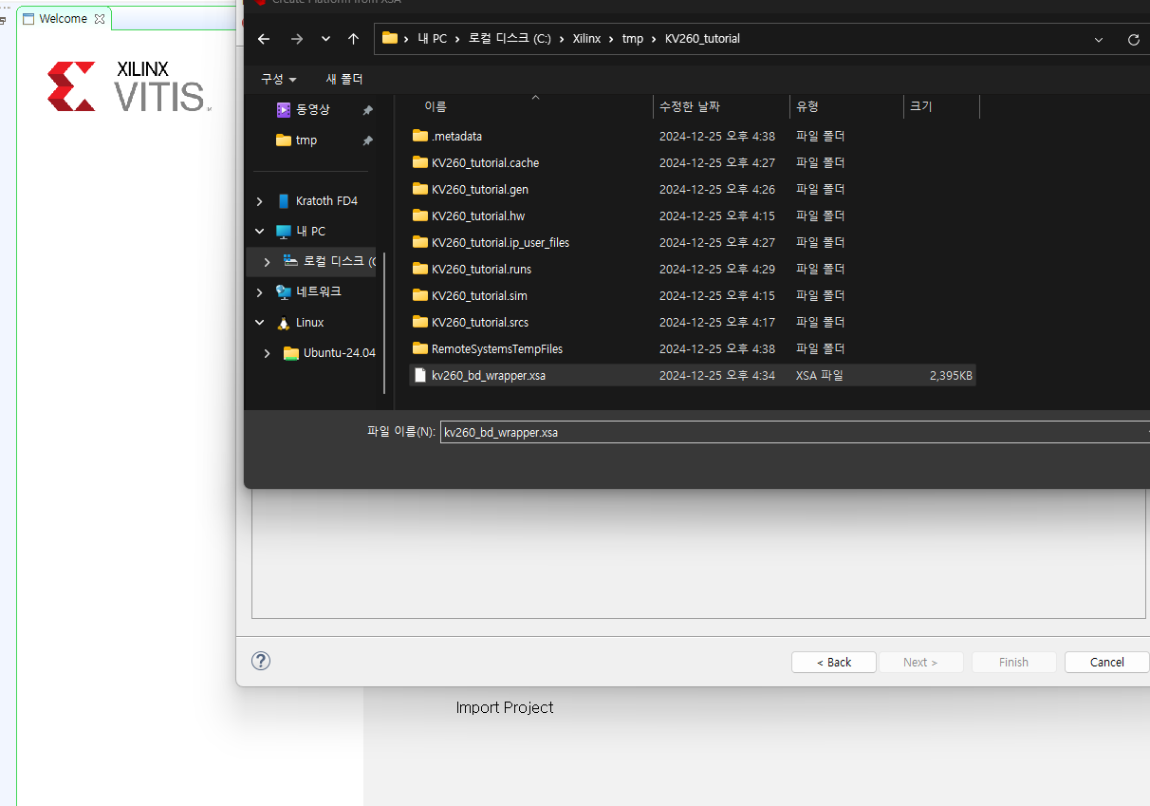Select KV260_tutorial.runs folder icon
The image size is (1150, 806).
[x=420, y=269]
